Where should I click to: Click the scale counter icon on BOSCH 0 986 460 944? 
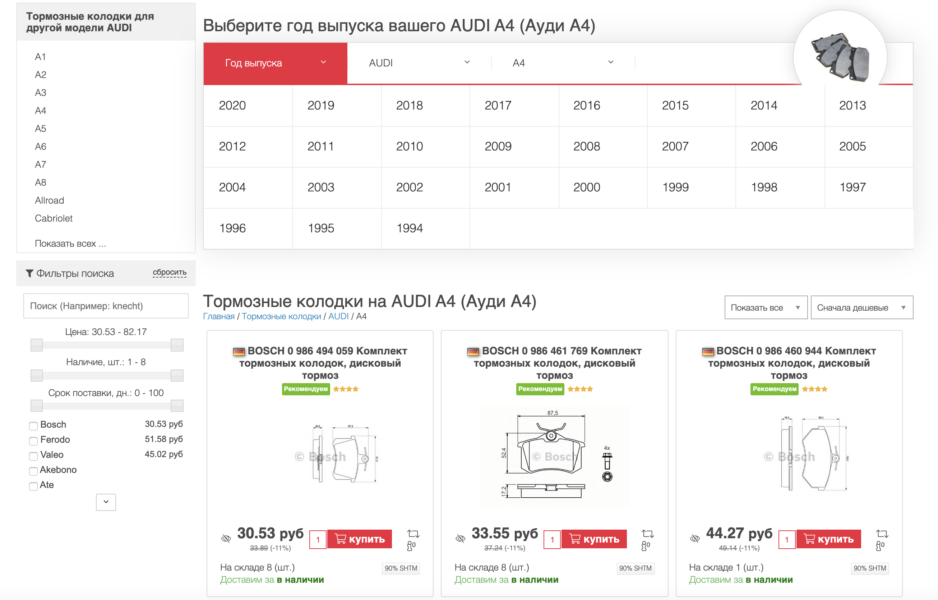click(x=879, y=546)
